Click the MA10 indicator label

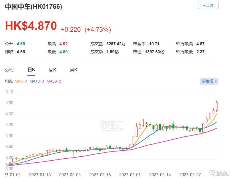pyautogui.click(x=37, y=81)
